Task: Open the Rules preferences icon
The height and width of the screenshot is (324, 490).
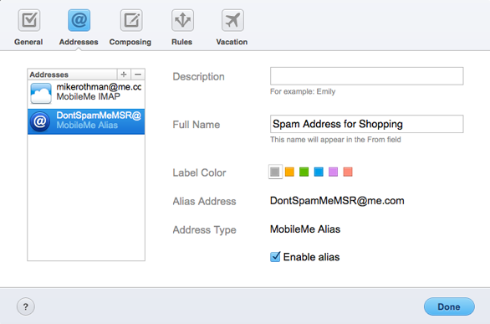Action: click(182, 20)
